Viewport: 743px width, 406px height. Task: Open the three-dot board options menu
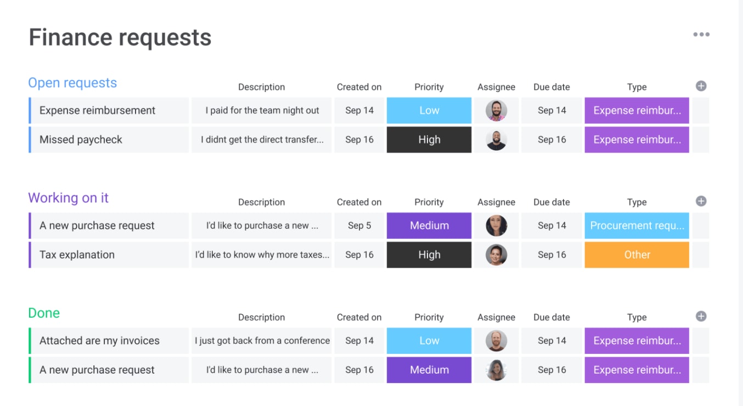pyautogui.click(x=701, y=35)
